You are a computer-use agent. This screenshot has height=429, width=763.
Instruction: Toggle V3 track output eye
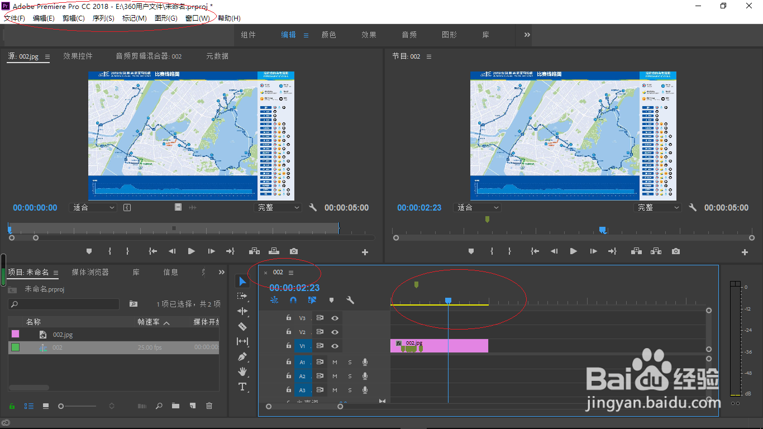tap(335, 318)
